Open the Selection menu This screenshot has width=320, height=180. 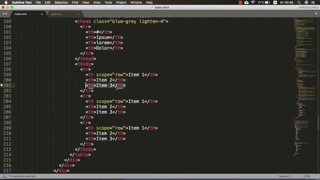61,2
